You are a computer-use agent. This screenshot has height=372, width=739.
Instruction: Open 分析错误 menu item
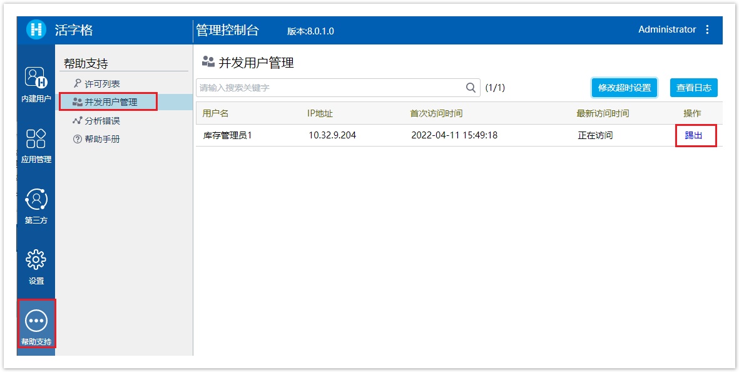coord(102,121)
